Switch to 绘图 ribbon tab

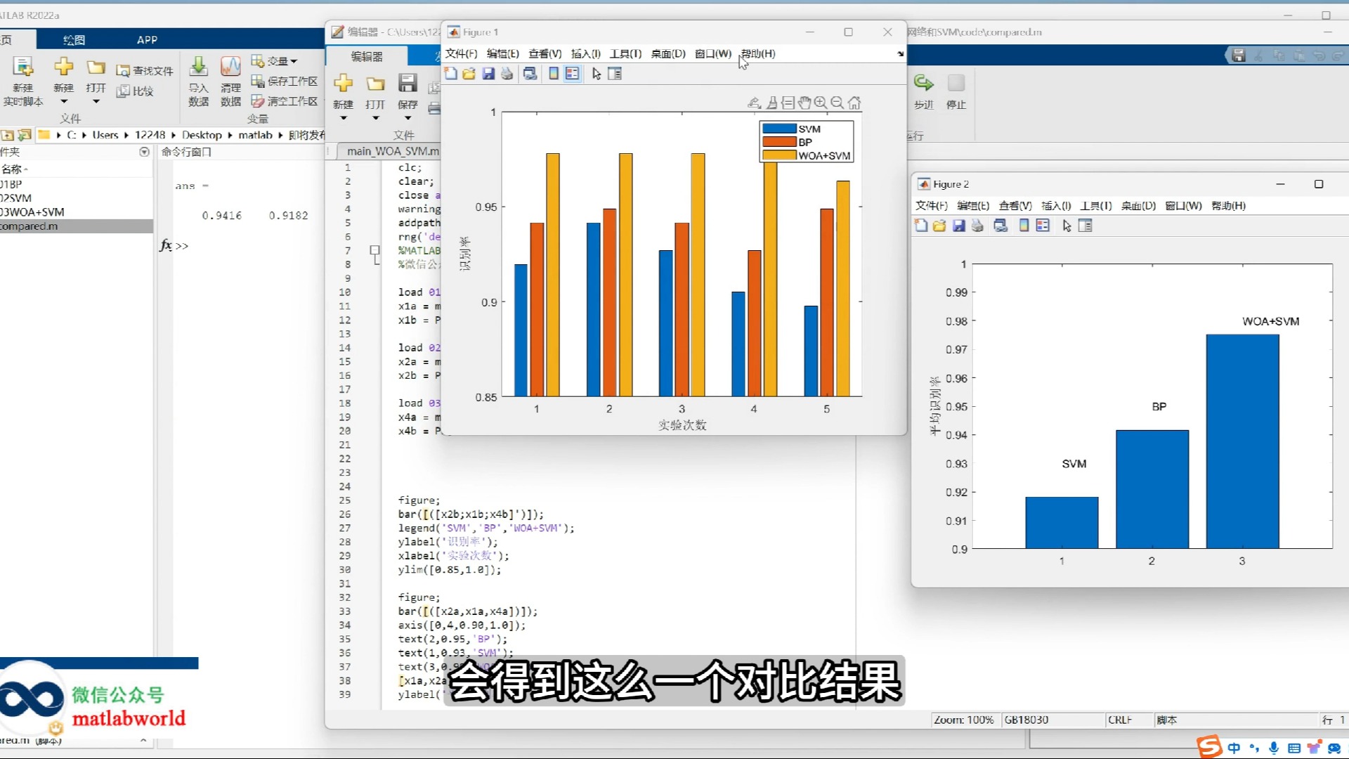74,39
